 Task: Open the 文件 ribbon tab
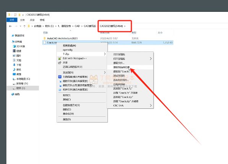12,20
